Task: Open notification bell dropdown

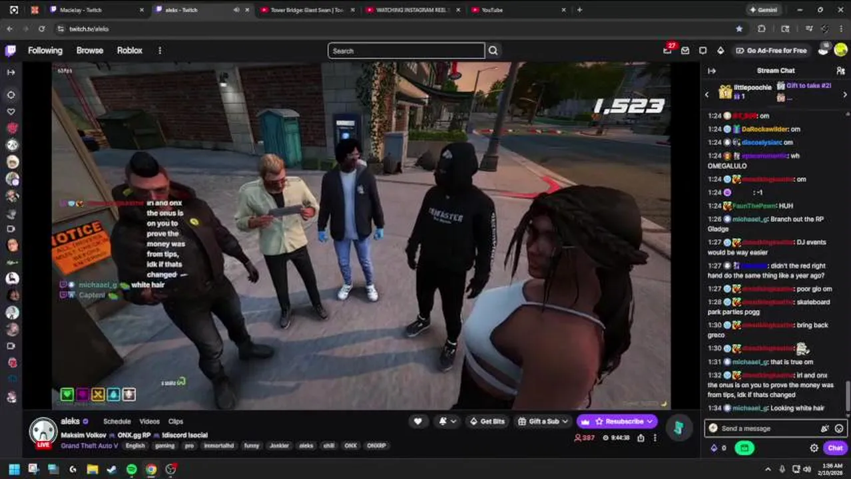Action: (x=446, y=421)
